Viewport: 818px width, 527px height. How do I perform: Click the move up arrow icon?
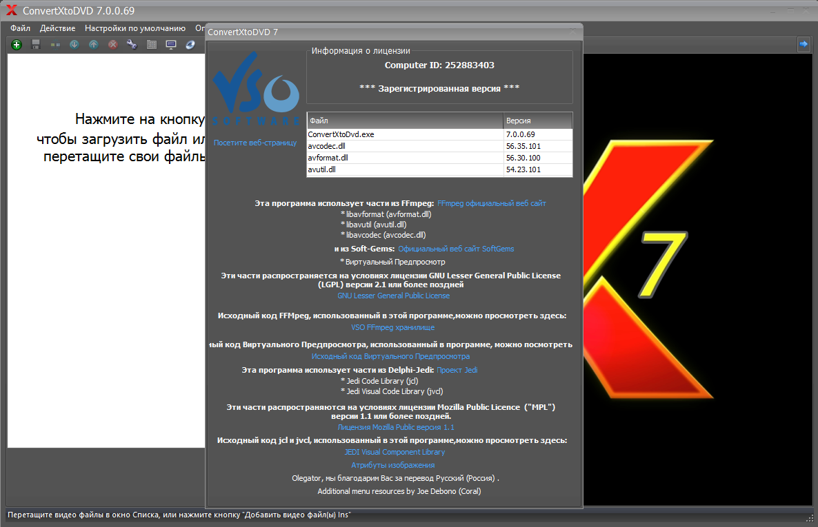coord(93,45)
